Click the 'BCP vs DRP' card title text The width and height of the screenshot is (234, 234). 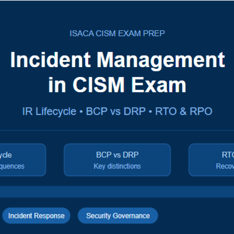coord(117,155)
